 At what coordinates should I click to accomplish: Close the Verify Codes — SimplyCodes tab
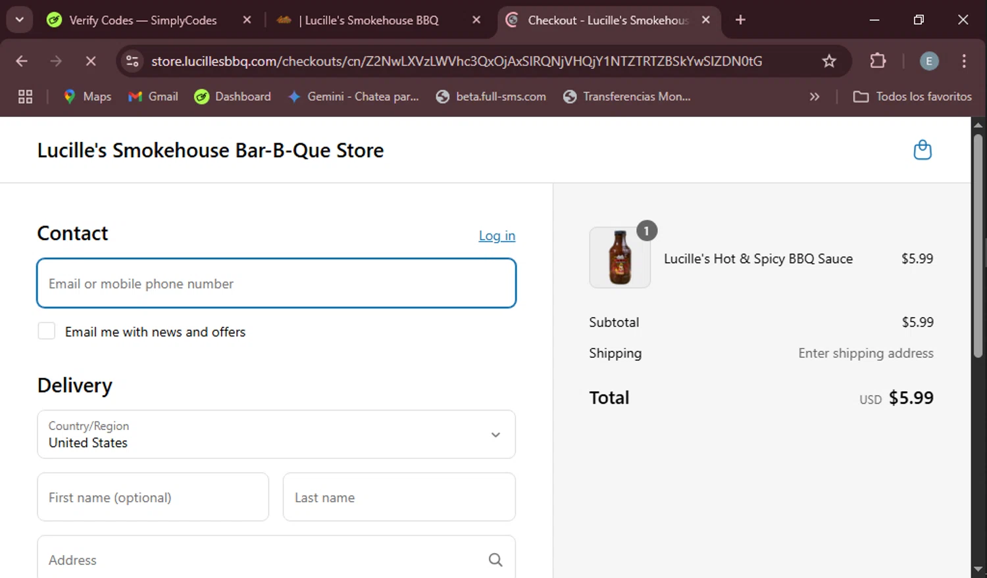[247, 20]
